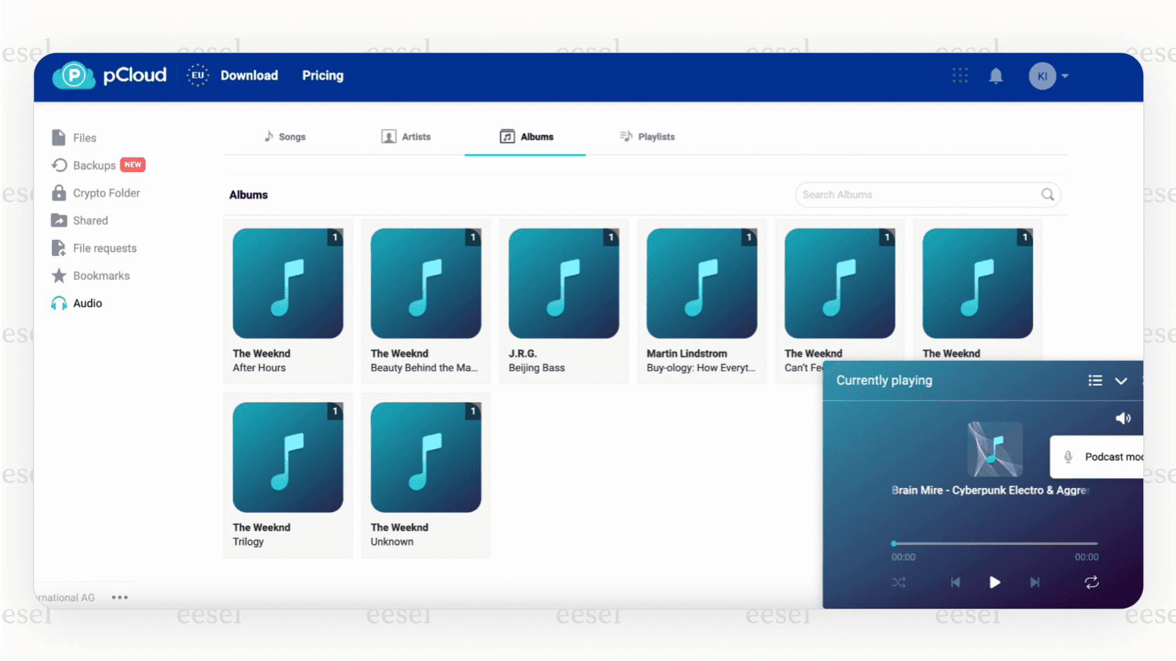Open the Shared folder icon

(59, 220)
